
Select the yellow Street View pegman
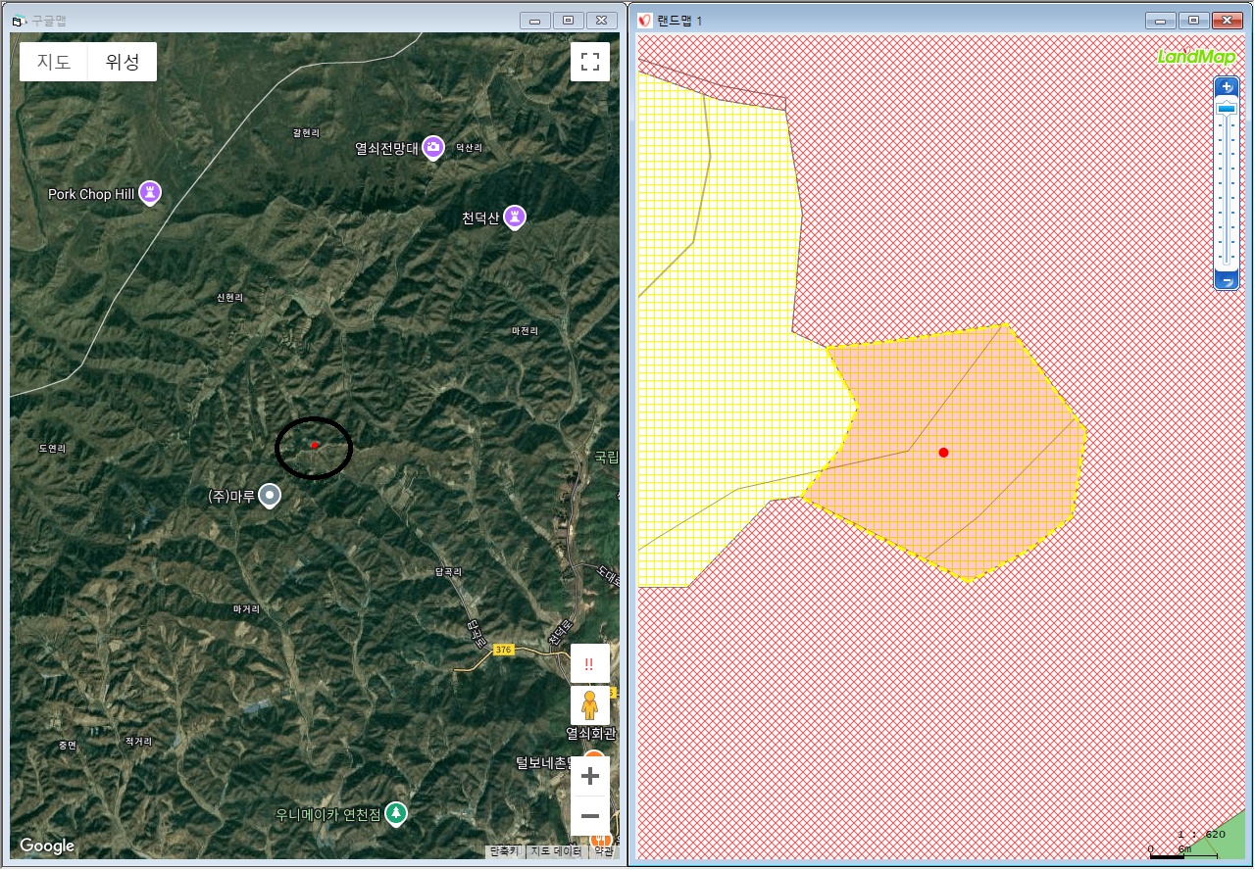(x=589, y=705)
